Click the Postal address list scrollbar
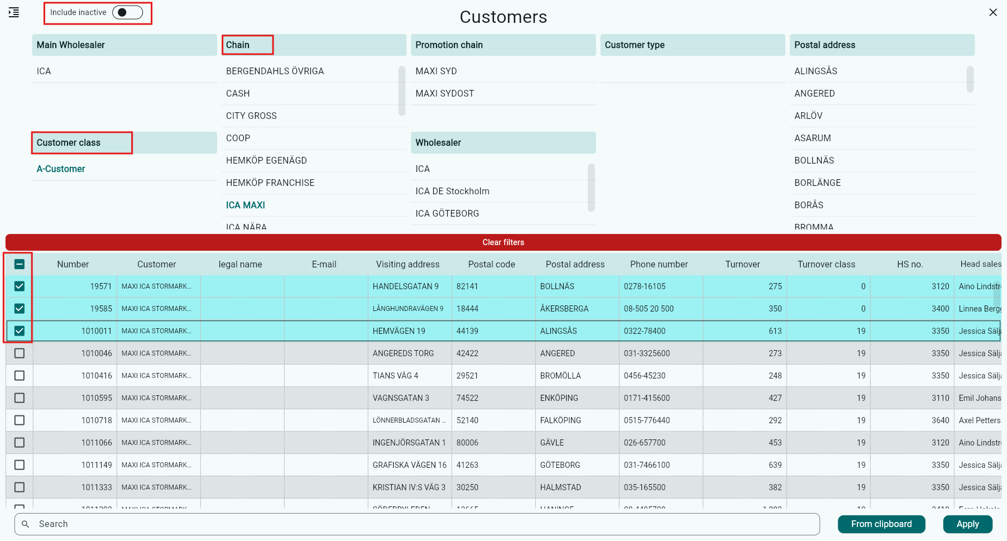Image resolution: width=1007 pixels, height=541 pixels. pyautogui.click(x=970, y=79)
